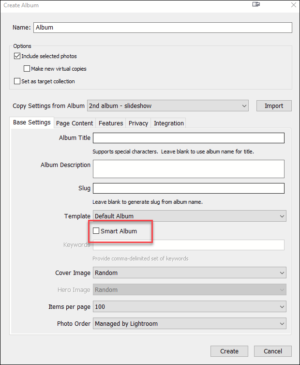Open the Cover Image dropdown
This screenshot has height=365, width=300.
[190, 273]
